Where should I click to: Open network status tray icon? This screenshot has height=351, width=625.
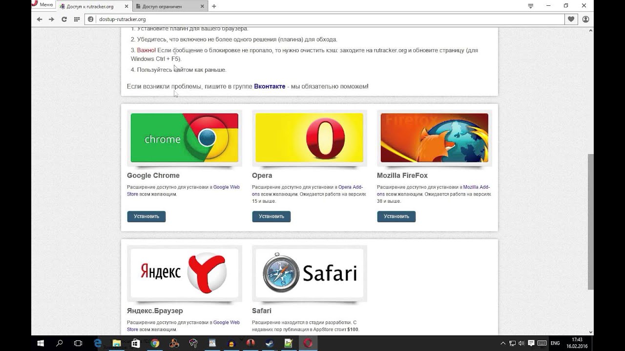[512, 343]
